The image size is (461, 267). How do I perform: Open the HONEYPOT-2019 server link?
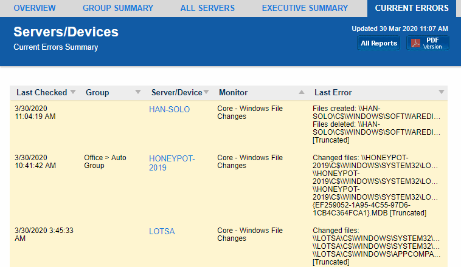pos(172,163)
